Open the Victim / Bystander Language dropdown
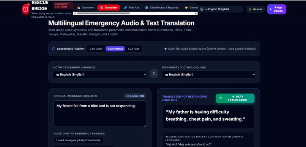 pyautogui.click(x=99, y=75)
